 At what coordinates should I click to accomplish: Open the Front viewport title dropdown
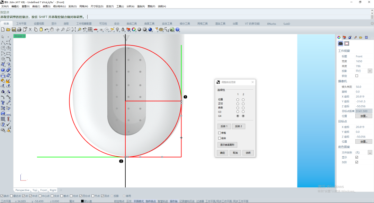click(x=24, y=36)
